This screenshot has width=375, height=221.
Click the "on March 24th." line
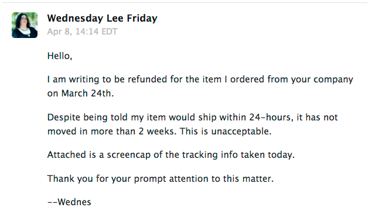80,94
